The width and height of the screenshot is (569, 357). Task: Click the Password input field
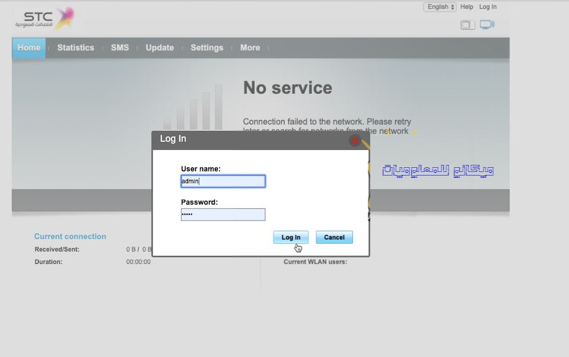pos(222,214)
